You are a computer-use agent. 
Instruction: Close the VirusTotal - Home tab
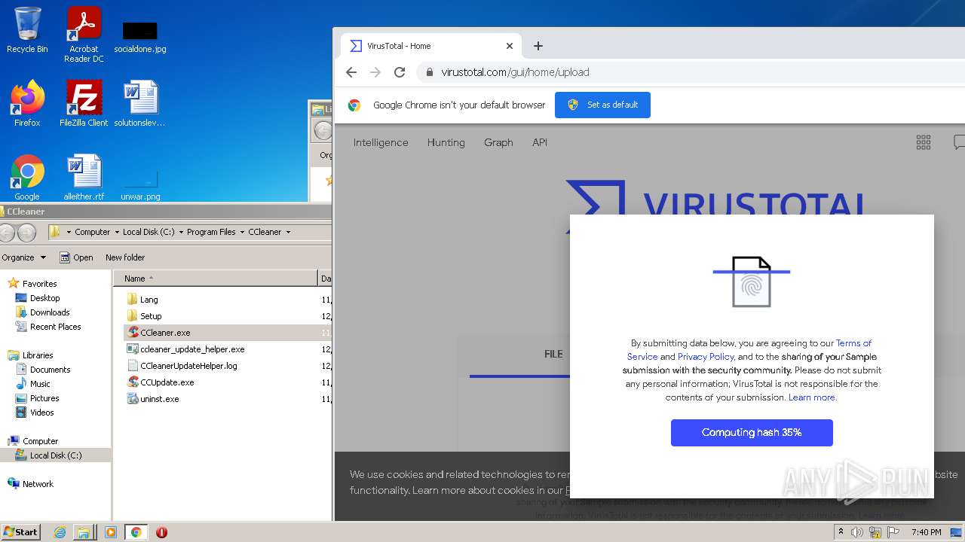pyautogui.click(x=510, y=46)
